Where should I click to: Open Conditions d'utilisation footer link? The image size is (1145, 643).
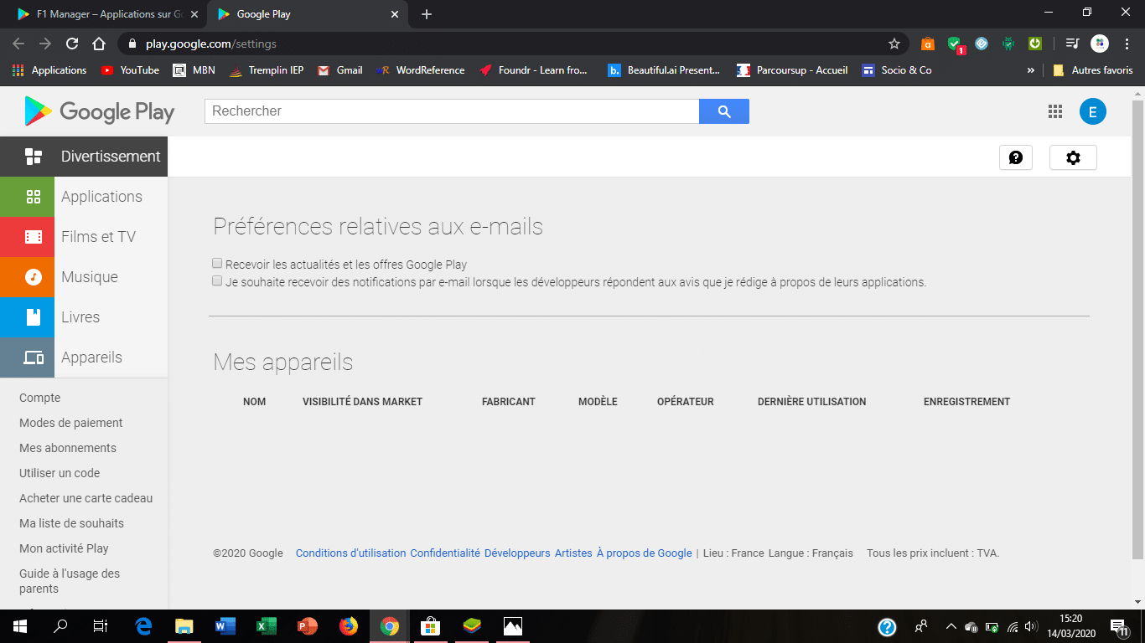350,553
